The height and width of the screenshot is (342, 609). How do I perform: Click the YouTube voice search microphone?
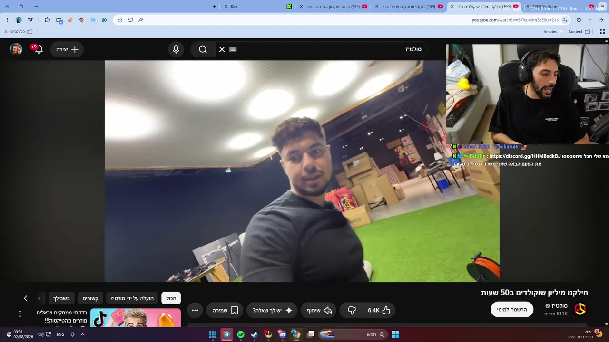point(176,49)
